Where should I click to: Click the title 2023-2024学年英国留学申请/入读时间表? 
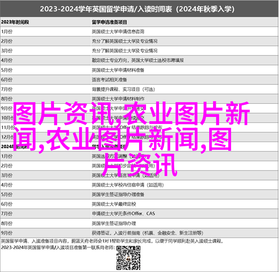pyautogui.click(x=137, y=9)
